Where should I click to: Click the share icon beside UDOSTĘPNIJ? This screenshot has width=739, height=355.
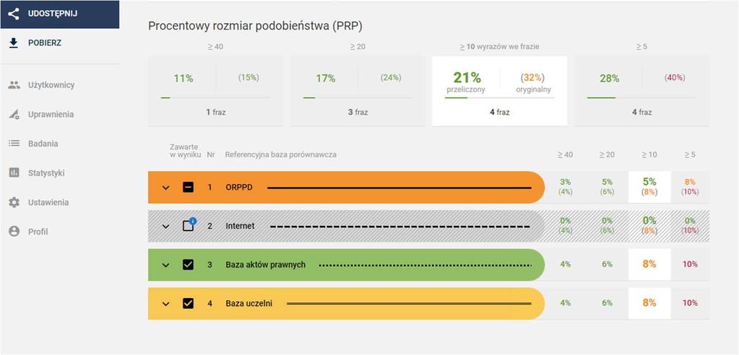[x=14, y=14]
